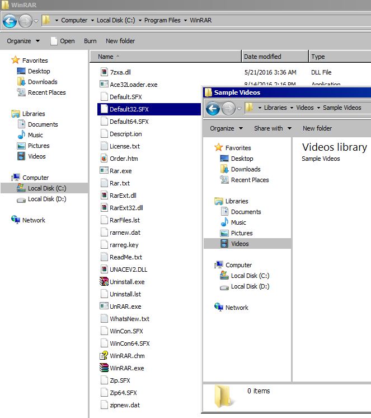
Task: Open Network in Sample Videos sidebar
Action: (x=232, y=308)
